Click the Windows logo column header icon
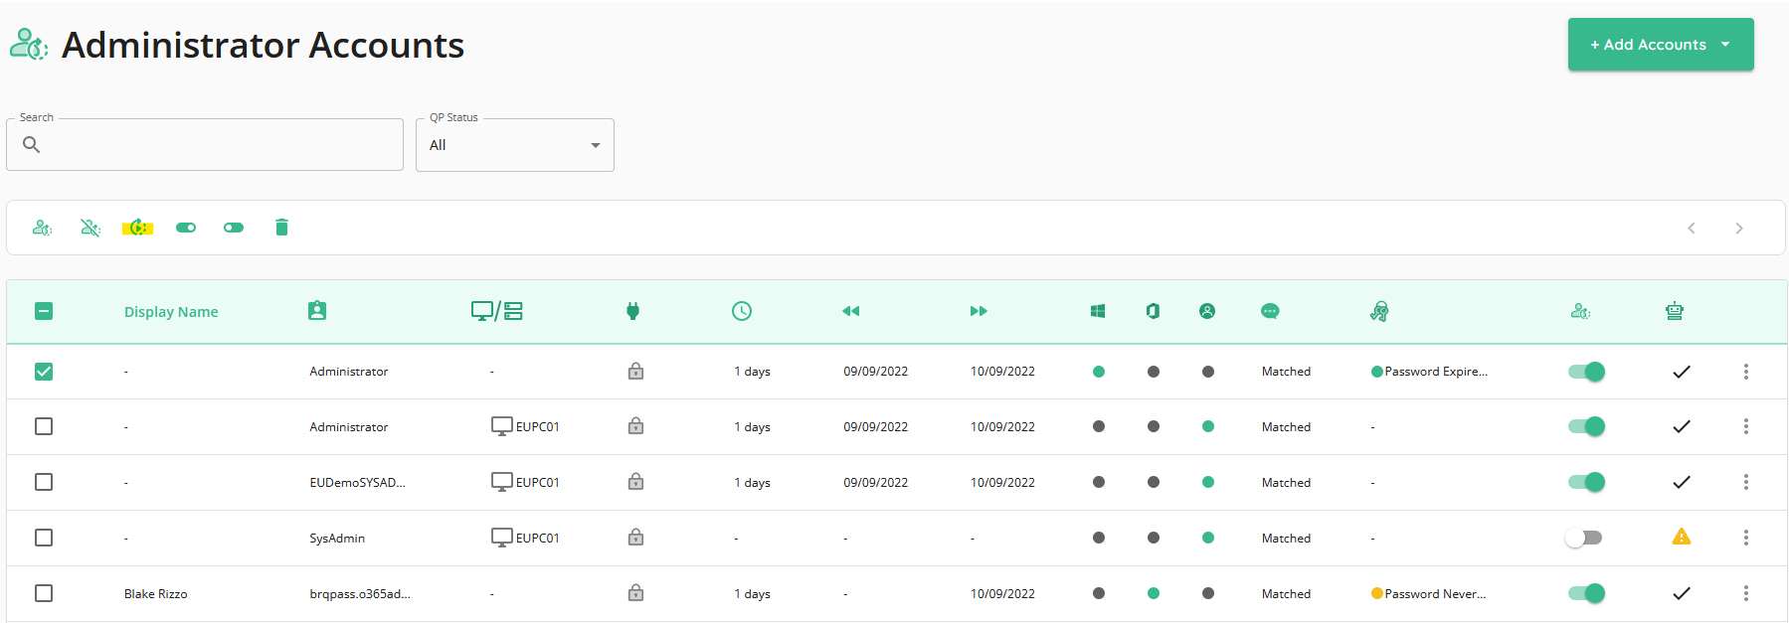This screenshot has width=1789, height=623. coord(1098,311)
